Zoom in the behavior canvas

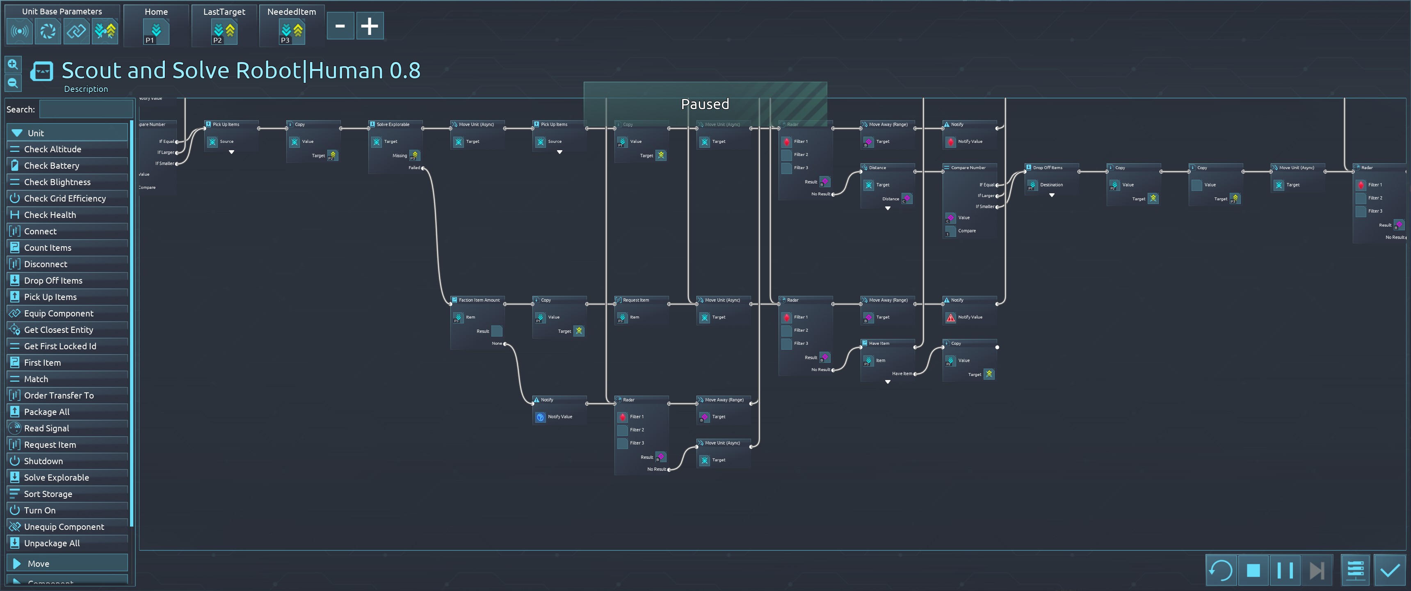pos(13,64)
